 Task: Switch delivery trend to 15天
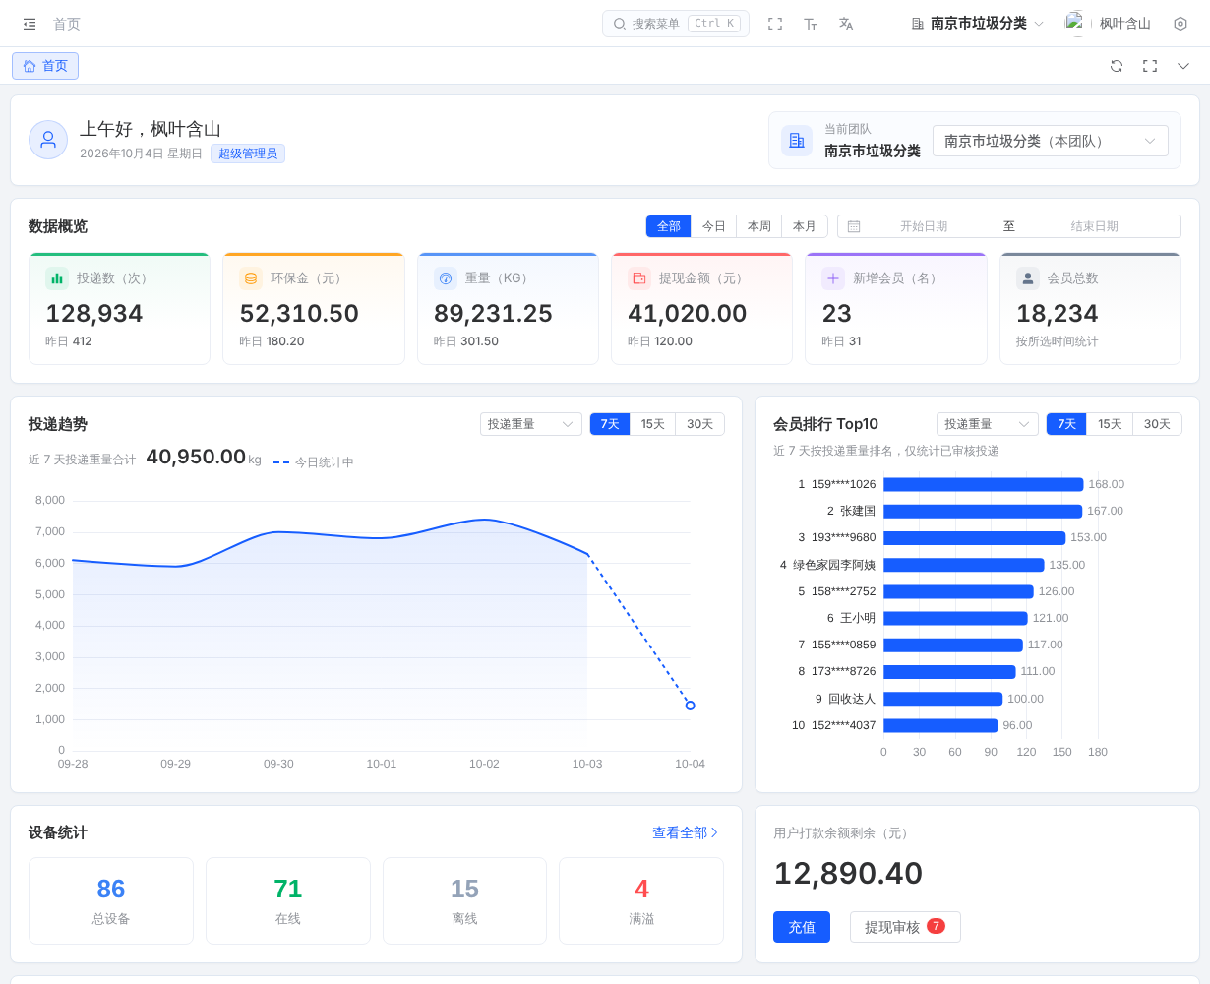(653, 424)
